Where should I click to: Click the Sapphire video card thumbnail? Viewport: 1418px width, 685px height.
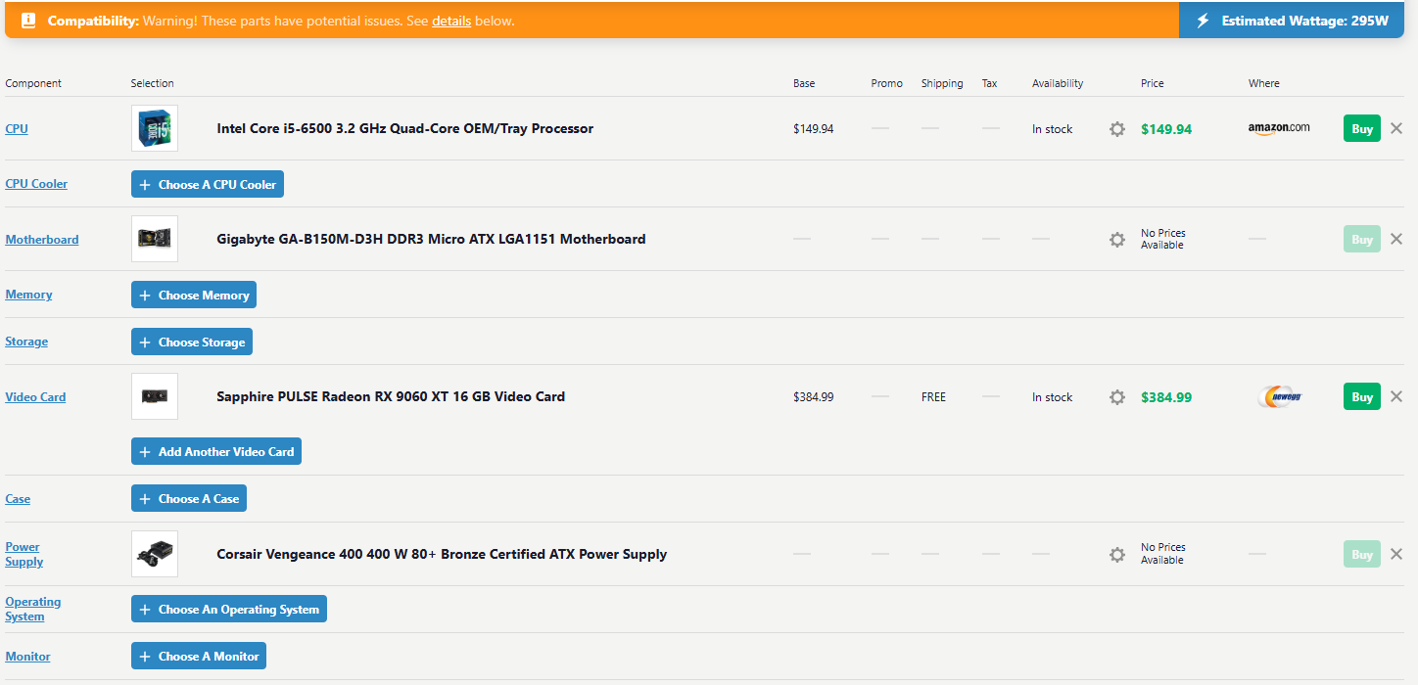point(155,396)
